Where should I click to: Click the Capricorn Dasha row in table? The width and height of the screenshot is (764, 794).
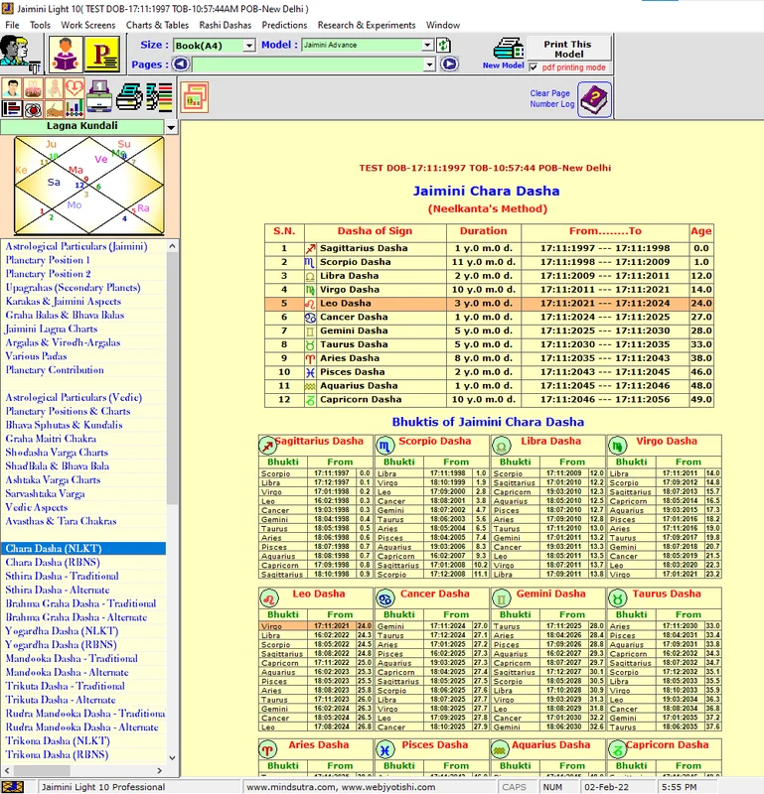tap(489, 400)
